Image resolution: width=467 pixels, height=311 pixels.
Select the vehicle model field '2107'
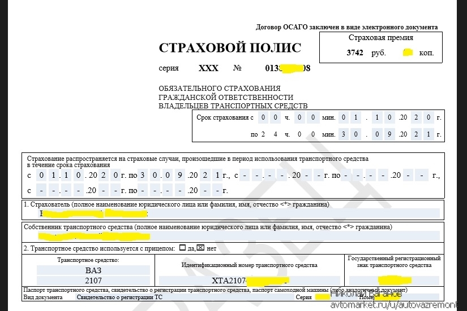[x=93, y=281]
